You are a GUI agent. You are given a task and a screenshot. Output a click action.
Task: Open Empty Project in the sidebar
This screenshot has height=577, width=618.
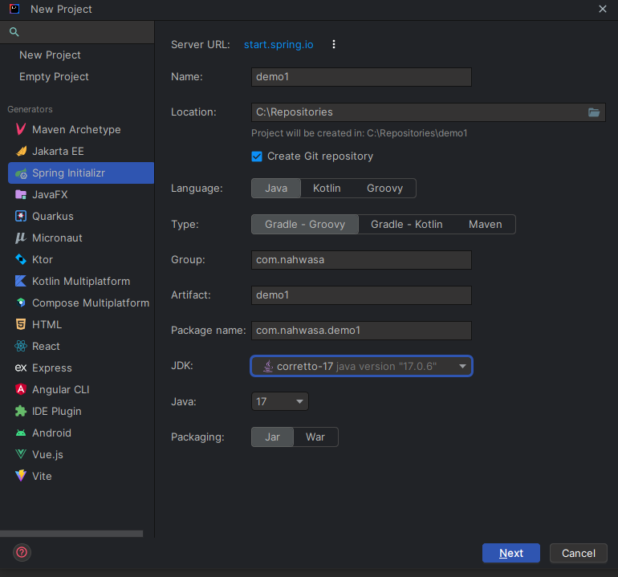(x=54, y=76)
